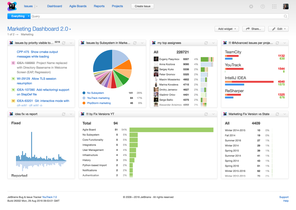Expand Advanced issues per project widget chevron

[285, 43]
